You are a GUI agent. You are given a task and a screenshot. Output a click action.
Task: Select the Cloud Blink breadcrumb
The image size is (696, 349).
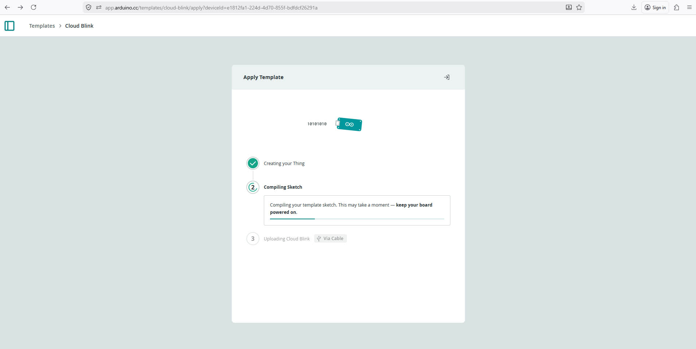(79, 26)
